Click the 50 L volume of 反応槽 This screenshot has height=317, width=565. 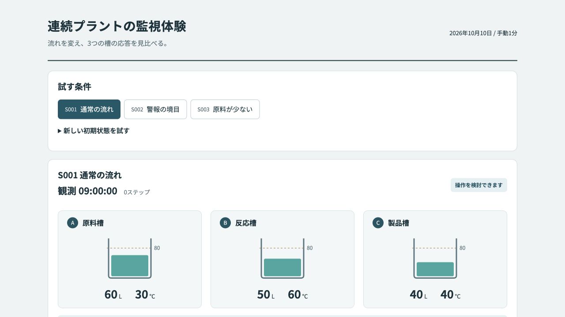(x=266, y=295)
